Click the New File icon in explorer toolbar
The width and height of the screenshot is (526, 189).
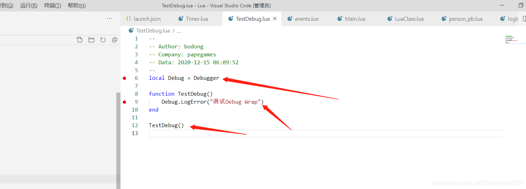[x=80, y=40]
